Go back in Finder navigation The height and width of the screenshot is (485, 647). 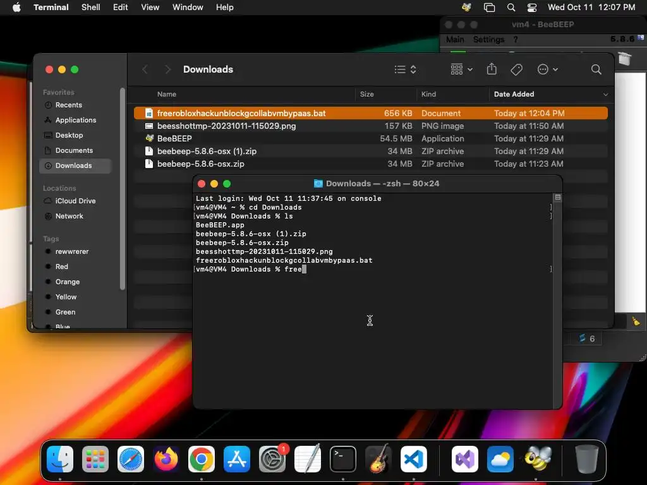(x=145, y=69)
